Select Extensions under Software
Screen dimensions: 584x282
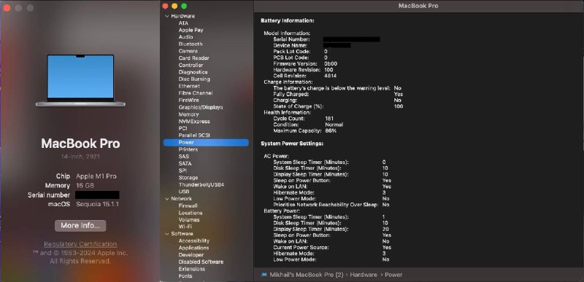192,269
